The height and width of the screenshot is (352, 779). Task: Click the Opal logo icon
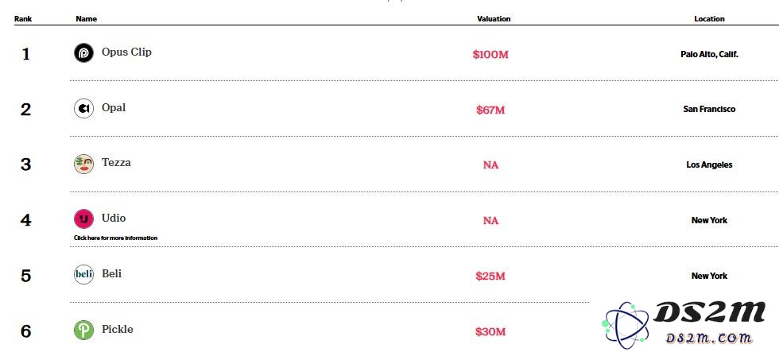point(83,109)
